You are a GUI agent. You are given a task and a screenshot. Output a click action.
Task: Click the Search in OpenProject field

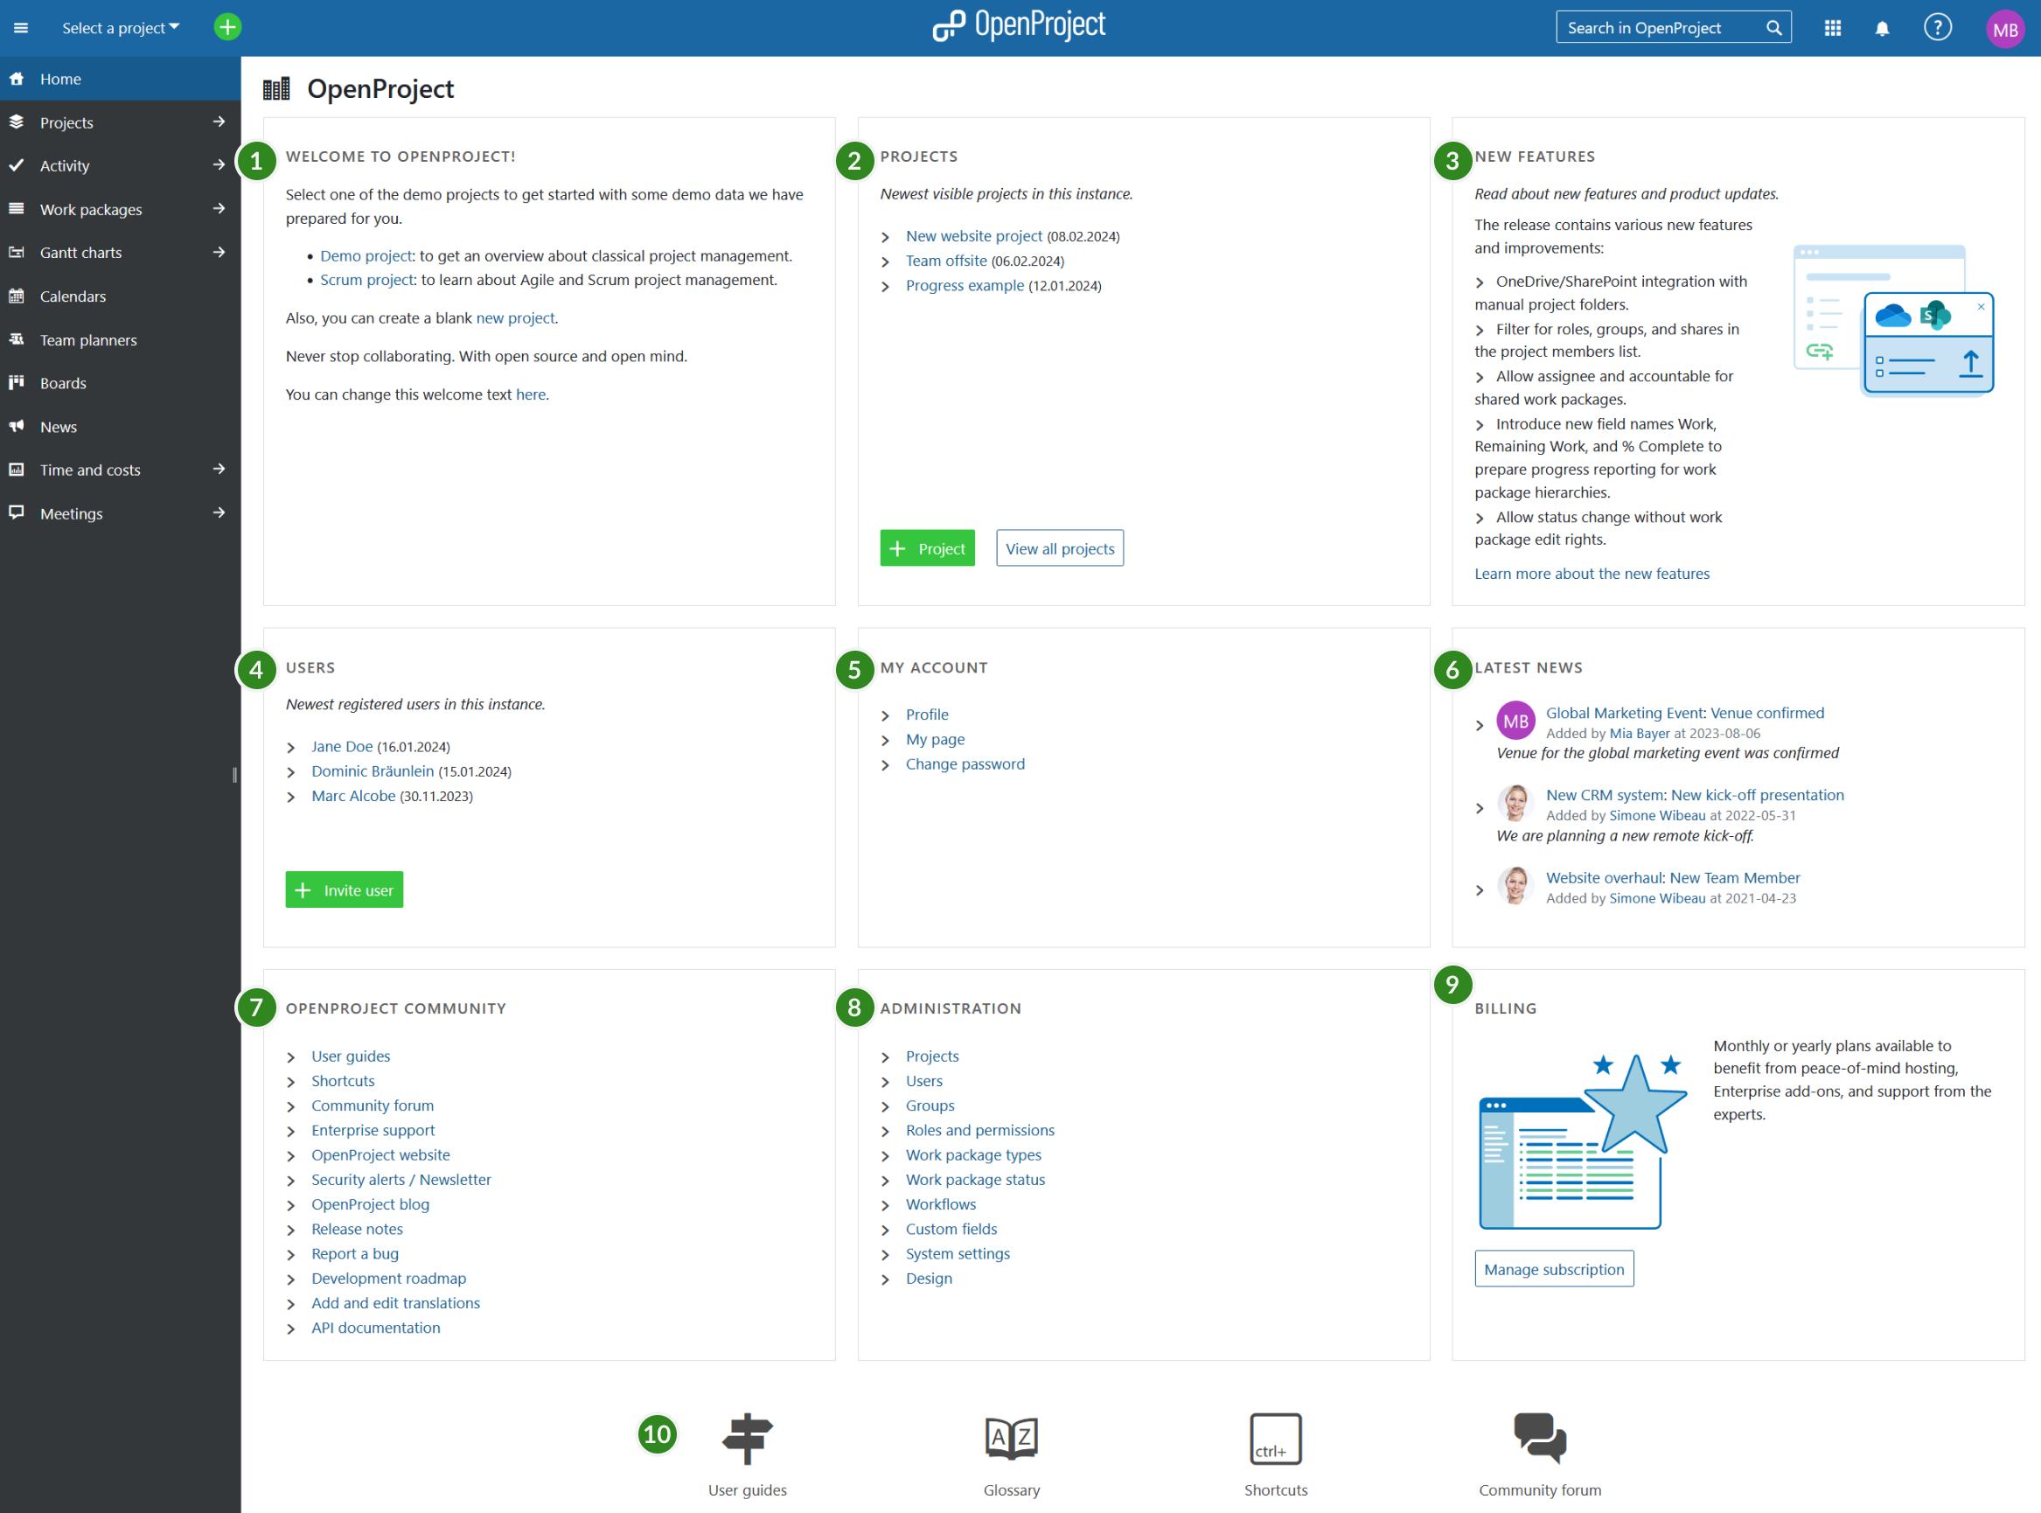click(1661, 28)
